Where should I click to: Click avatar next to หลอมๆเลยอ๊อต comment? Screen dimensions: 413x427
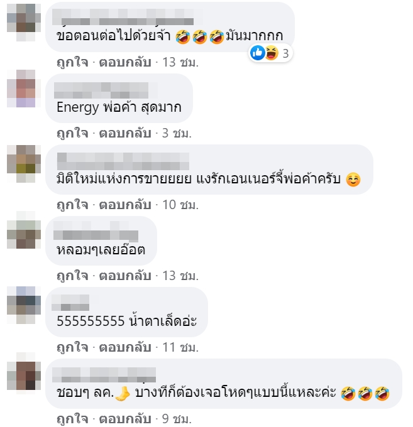click(x=24, y=230)
